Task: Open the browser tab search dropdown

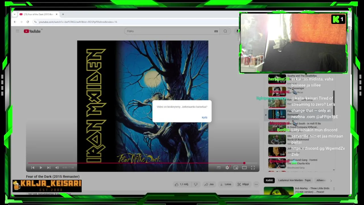Action: pyautogui.click(x=15, y=14)
